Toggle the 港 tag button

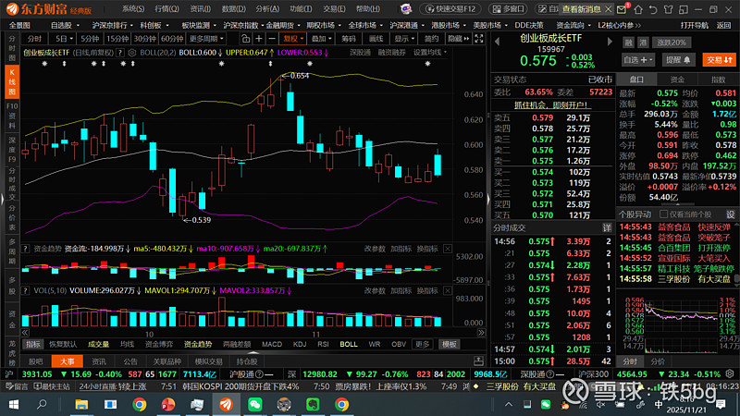click(643, 43)
